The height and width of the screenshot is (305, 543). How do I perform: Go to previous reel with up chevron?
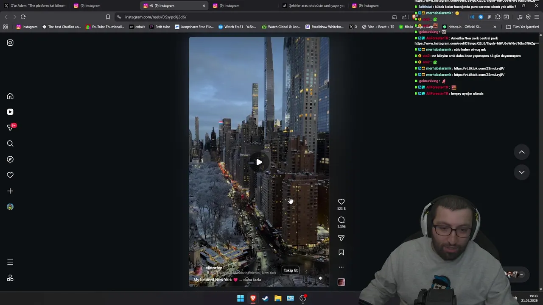(x=522, y=152)
